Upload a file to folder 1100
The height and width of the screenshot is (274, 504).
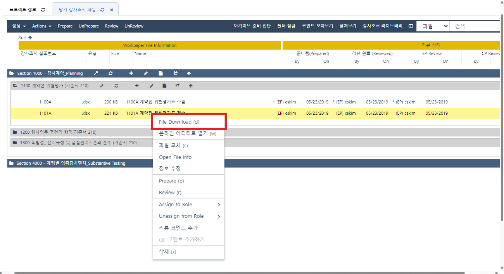tap(191, 86)
